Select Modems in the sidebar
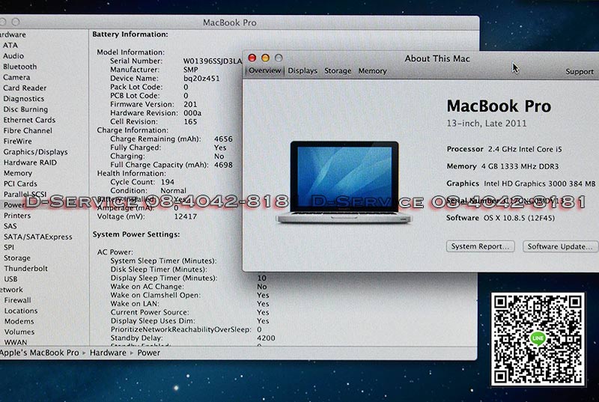The width and height of the screenshot is (599, 402). 19,321
